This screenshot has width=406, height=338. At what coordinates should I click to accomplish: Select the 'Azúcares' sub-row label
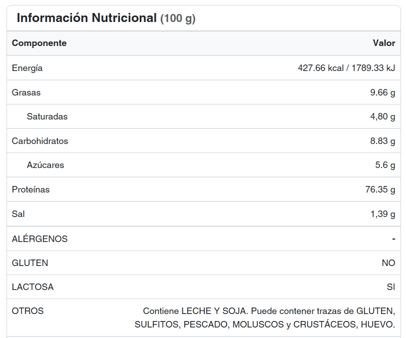tap(45, 165)
